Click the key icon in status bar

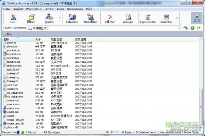tap(108, 132)
